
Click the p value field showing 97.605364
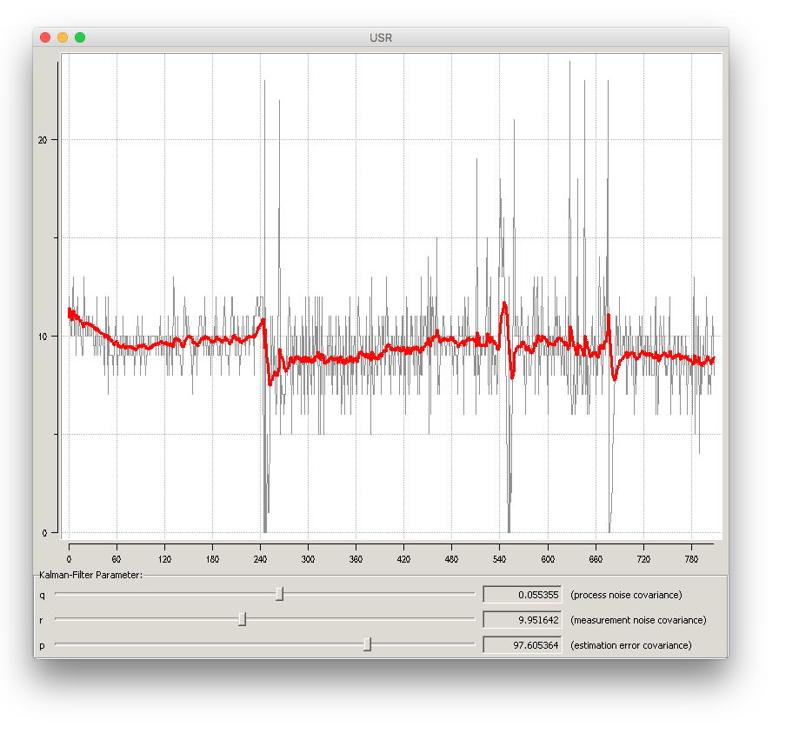[x=523, y=644]
